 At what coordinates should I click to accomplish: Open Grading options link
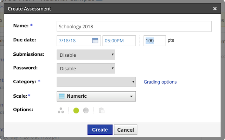click(x=160, y=82)
